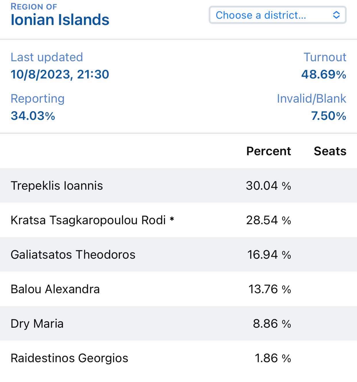Viewport: 357px width, 382px height.
Task: Click the up-down chevron in district selector
Action: point(336,15)
